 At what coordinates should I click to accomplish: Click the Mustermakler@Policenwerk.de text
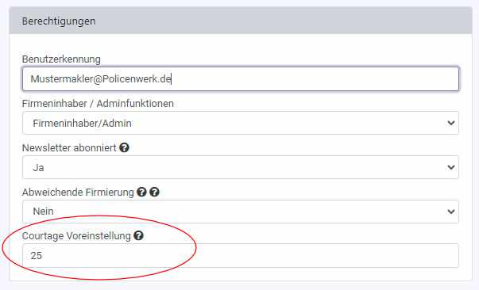click(x=101, y=79)
